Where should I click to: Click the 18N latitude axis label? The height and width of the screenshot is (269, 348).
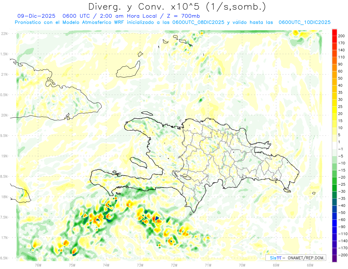[x=4, y=197]
